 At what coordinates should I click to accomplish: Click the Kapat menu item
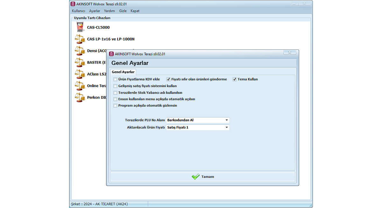pos(135,11)
